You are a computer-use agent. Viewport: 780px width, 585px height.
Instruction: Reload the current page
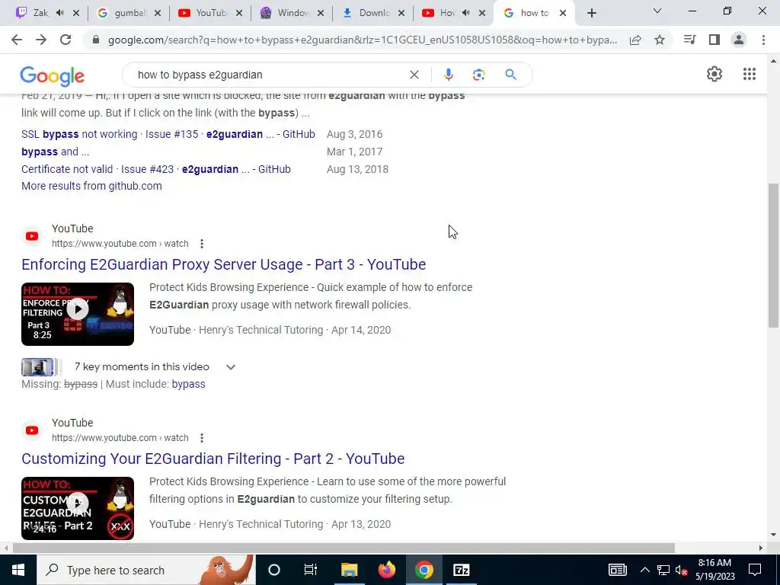(66, 40)
